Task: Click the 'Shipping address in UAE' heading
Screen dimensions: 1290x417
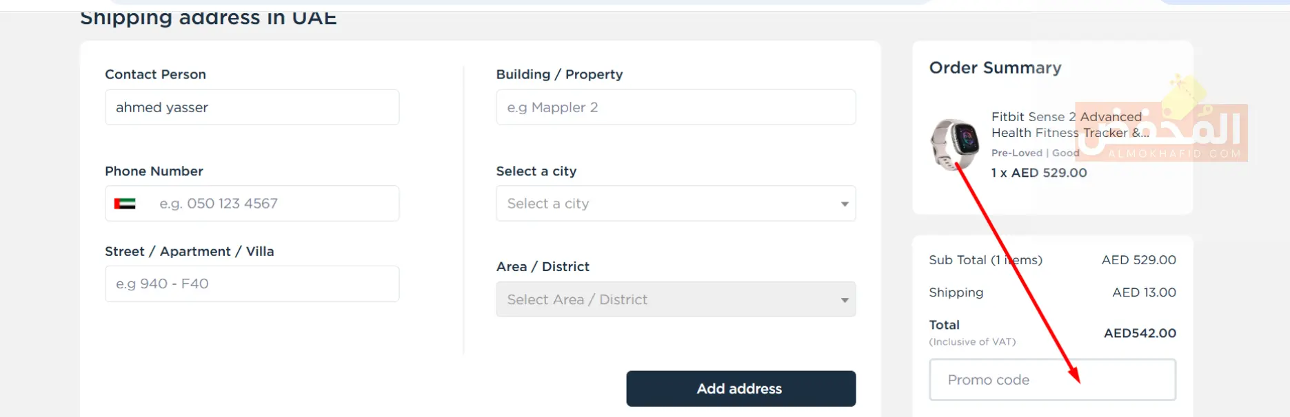Action: [x=208, y=18]
